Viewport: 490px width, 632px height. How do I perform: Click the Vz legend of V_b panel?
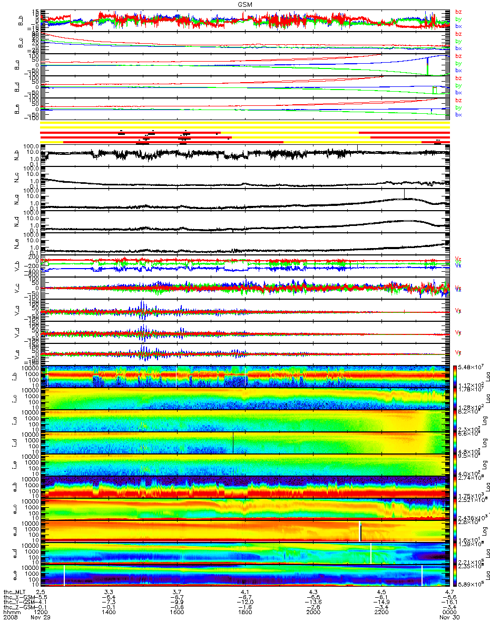point(458,259)
